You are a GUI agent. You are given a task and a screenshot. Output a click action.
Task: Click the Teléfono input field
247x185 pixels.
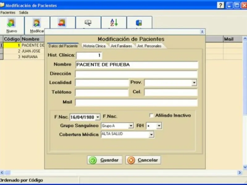(x=102, y=92)
